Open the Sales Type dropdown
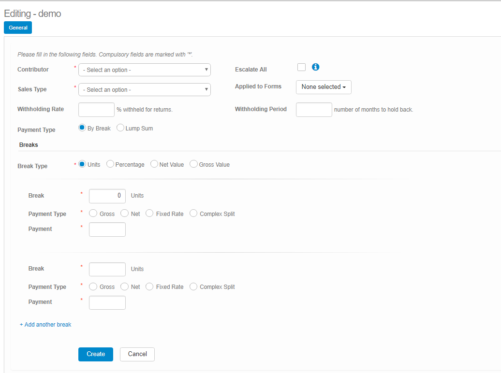 [144, 90]
